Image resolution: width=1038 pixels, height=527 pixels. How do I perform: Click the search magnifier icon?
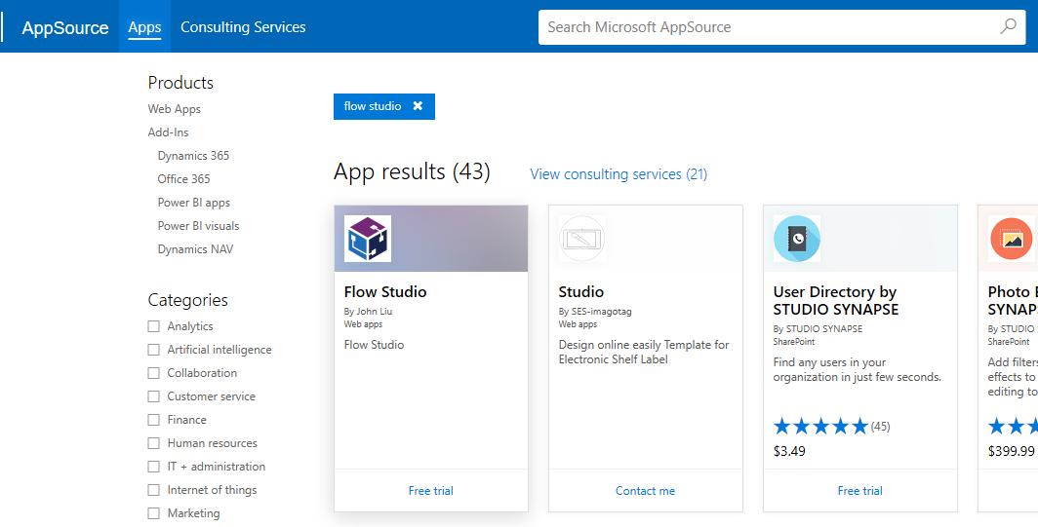coord(1008,26)
